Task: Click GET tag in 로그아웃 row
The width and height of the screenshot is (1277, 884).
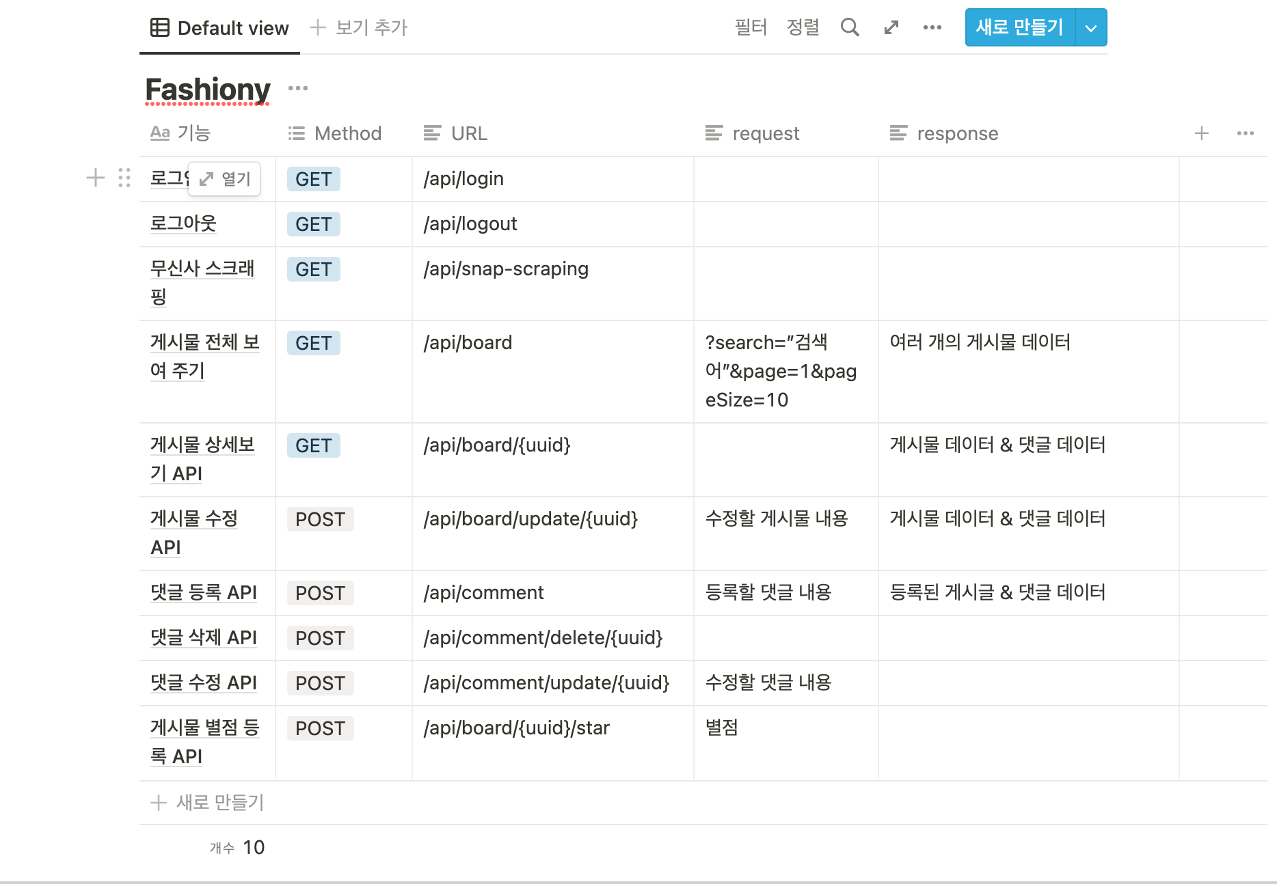Action: point(314,224)
